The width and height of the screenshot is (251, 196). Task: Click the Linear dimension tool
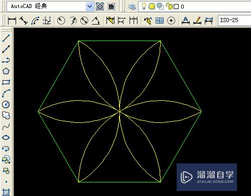(x=12, y=21)
